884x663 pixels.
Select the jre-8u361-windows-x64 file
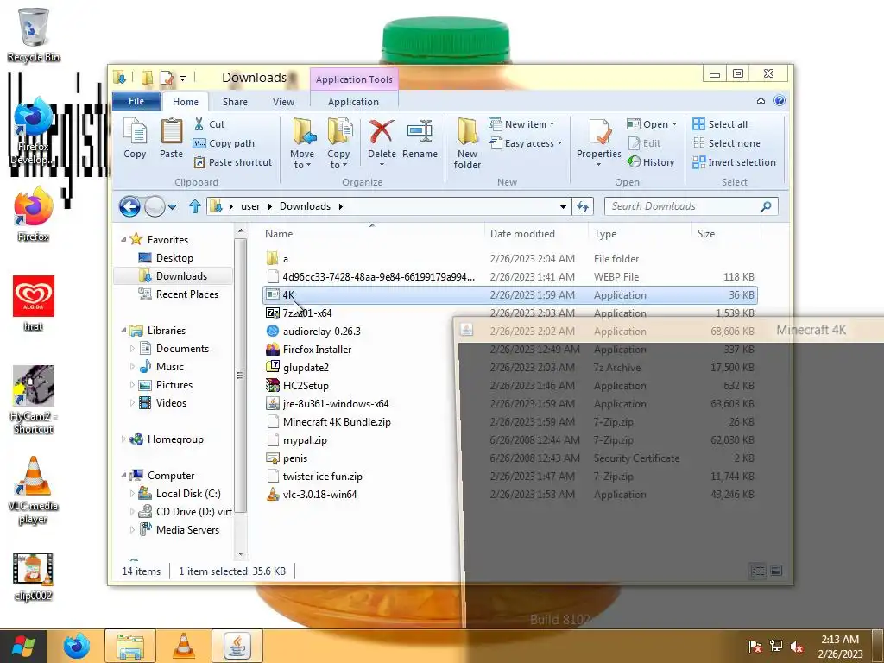coord(336,404)
